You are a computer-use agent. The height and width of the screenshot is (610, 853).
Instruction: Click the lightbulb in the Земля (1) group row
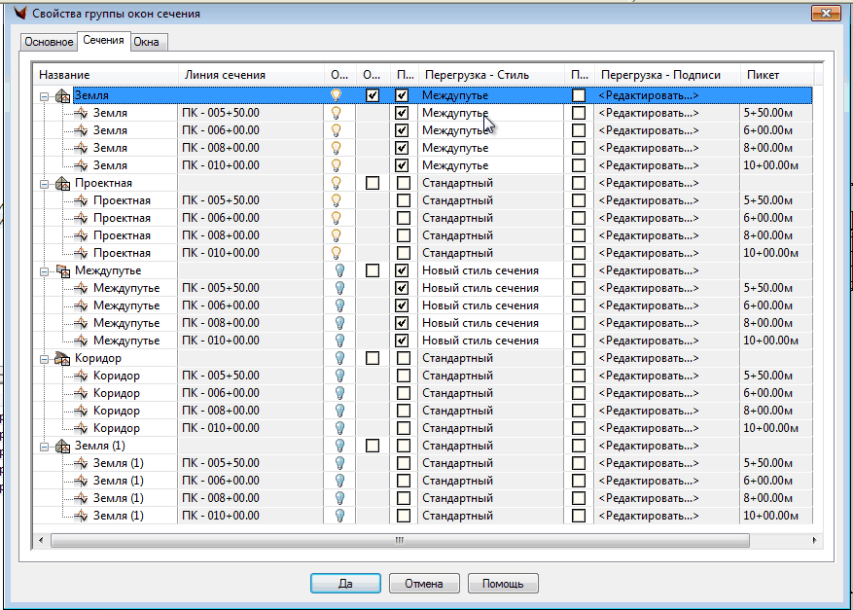[338, 446]
